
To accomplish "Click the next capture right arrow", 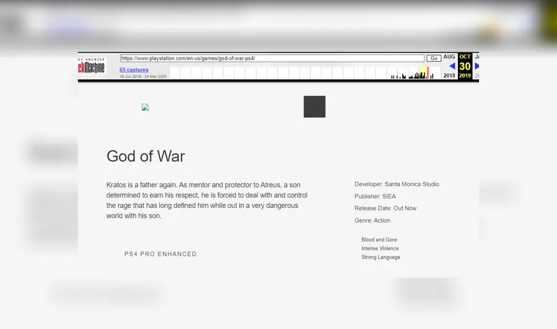I will (476, 66).
